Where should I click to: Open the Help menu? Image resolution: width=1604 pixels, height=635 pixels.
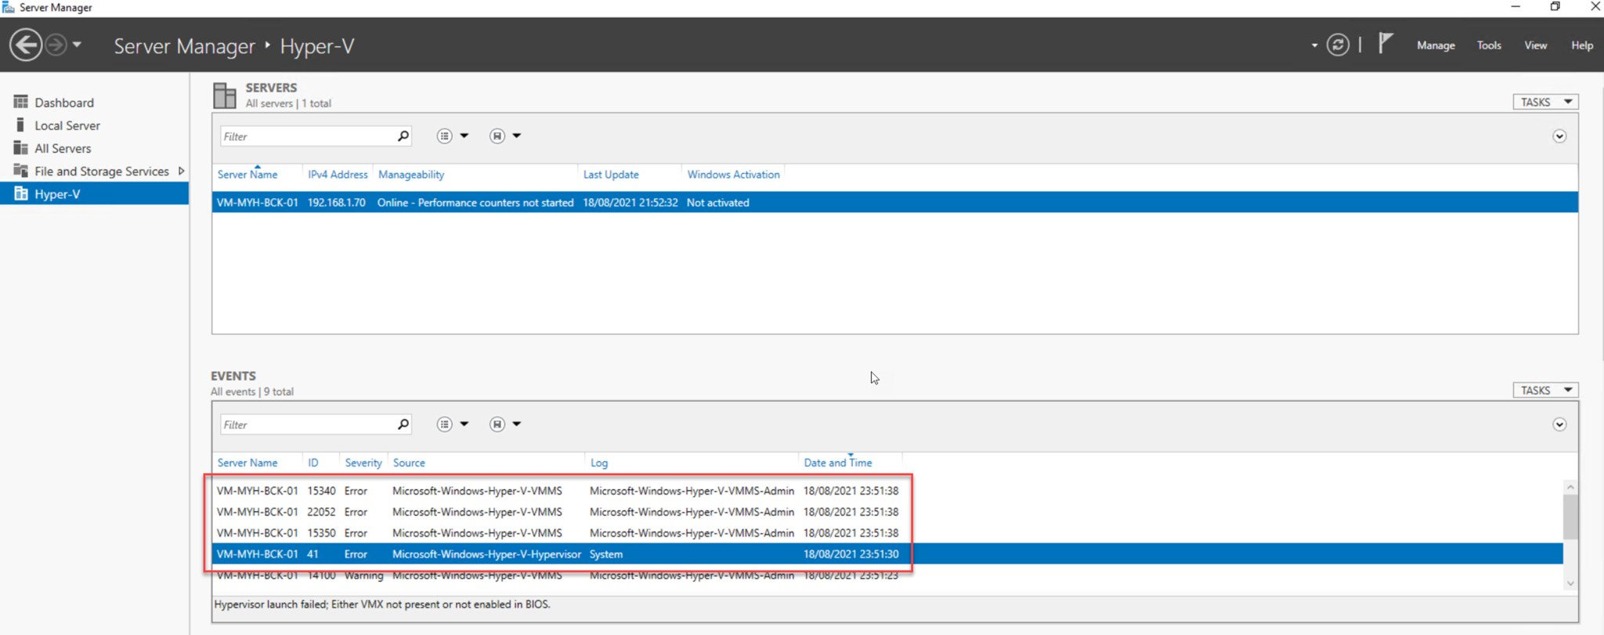pyautogui.click(x=1581, y=45)
